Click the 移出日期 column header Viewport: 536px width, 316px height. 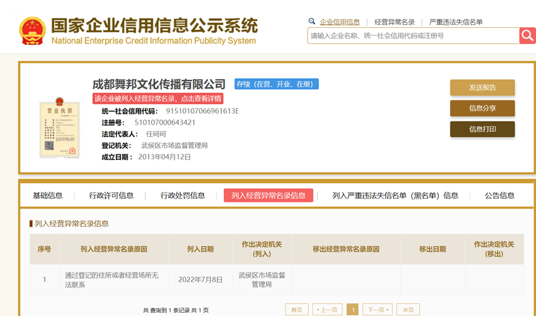pyautogui.click(x=433, y=249)
